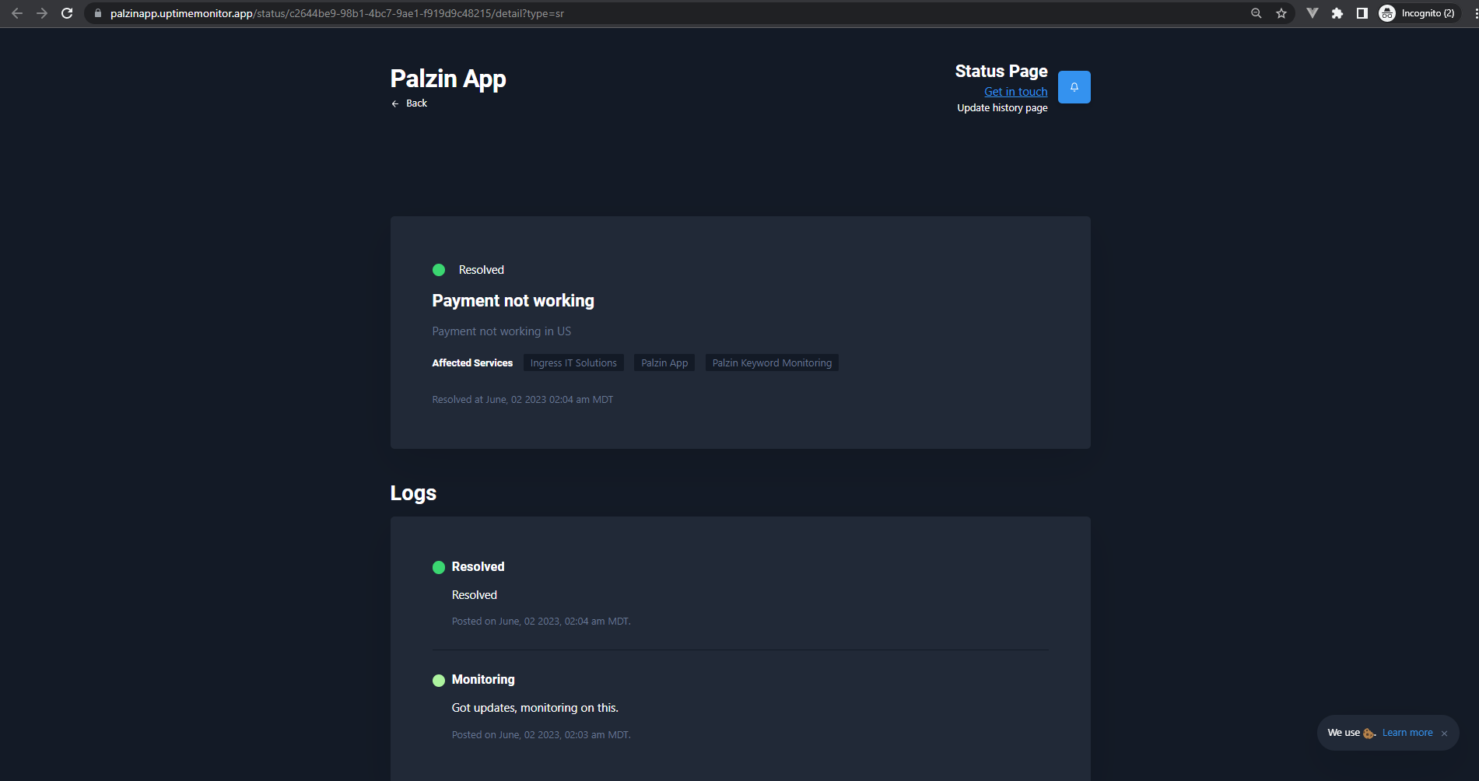Toggle the browser side panel icon
This screenshot has width=1479, height=781.
[1362, 13]
